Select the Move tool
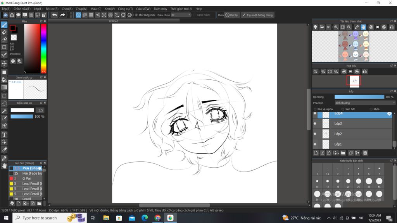The height and width of the screenshot is (223, 397). (4, 63)
